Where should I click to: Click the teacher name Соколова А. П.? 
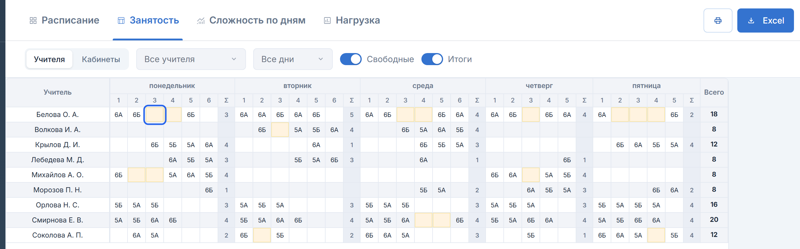[58, 235]
